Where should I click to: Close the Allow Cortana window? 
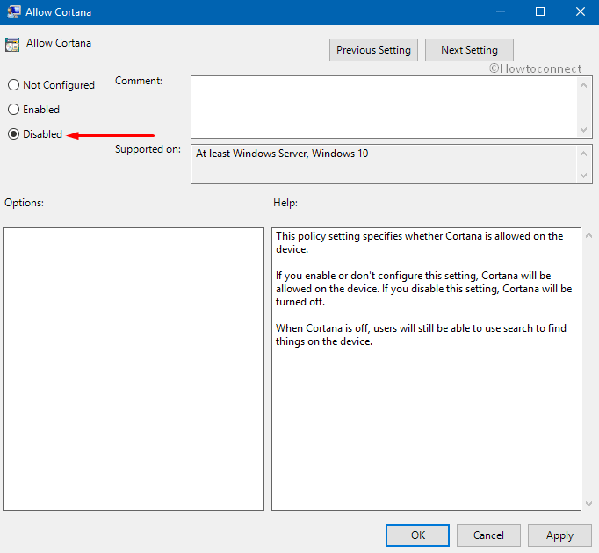click(581, 11)
